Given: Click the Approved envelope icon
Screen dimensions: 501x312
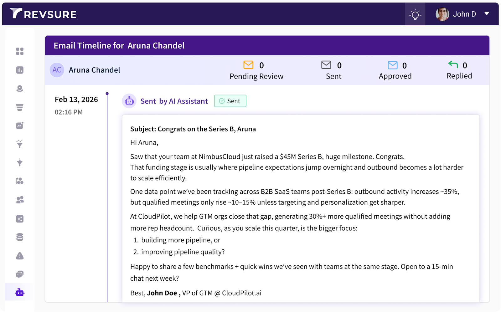Looking at the screenshot, I should [393, 65].
